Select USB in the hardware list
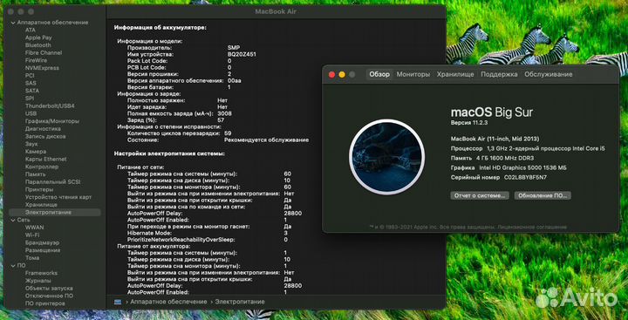This screenshot has height=320, width=628. click(31, 113)
